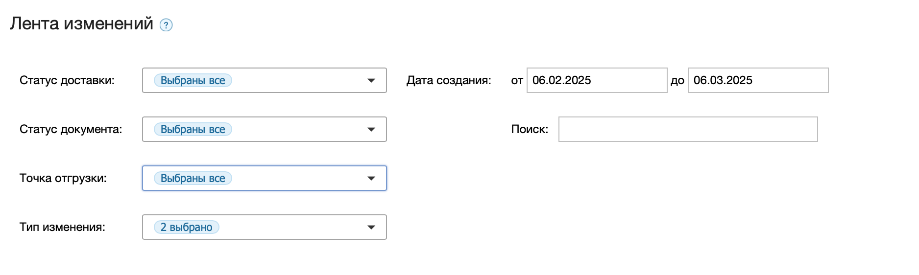The width and height of the screenshot is (919, 275).
Task: Click the "2 выбрано" chip
Action: coord(187,227)
